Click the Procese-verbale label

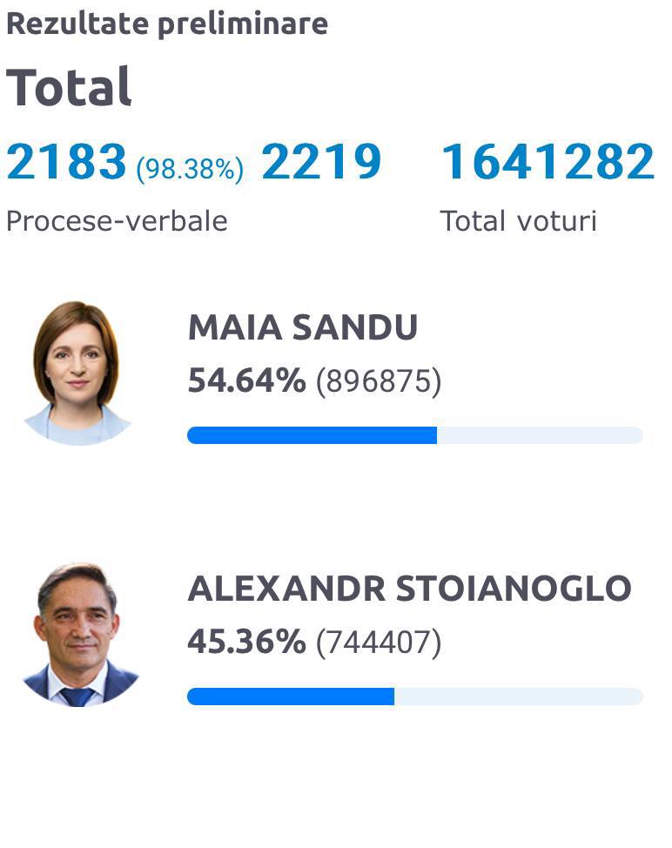pyautogui.click(x=117, y=221)
